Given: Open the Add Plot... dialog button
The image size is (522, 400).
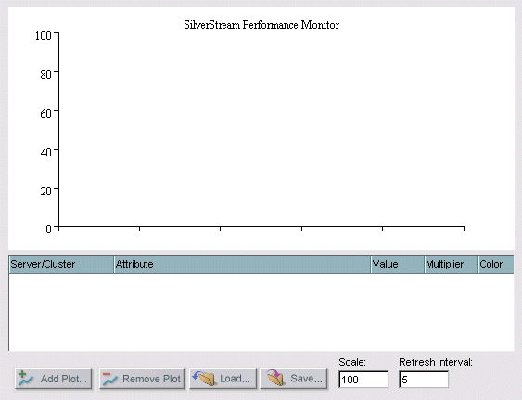Looking at the screenshot, I should [53, 379].
